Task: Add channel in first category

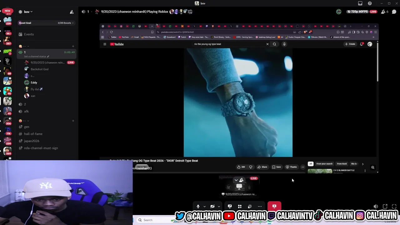Action: [73, 46]
